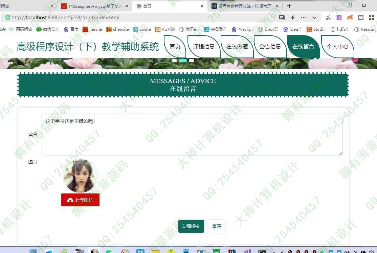Click the textarea resize handle corner
The image size is (377, 253).
tap(340, 153)
